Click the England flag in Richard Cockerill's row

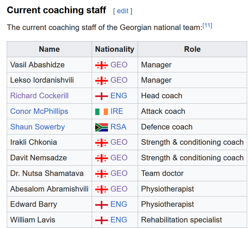[x=101, y=96]
